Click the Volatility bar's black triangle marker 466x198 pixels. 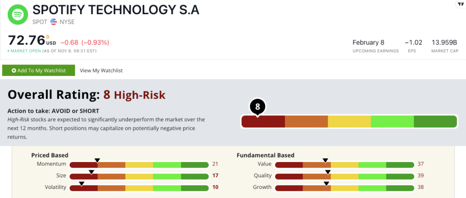[81, 184]
